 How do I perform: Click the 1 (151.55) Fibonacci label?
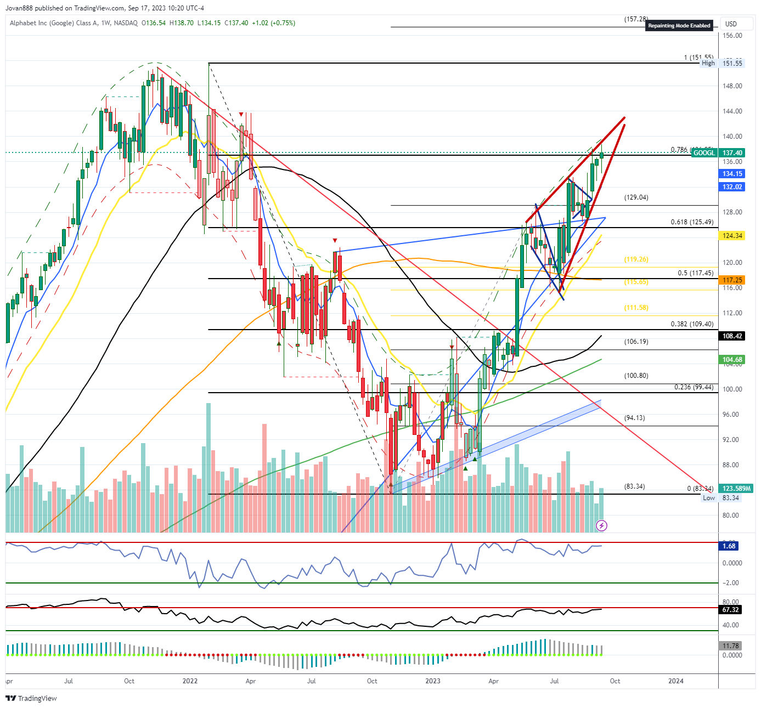tap(698, 58)
